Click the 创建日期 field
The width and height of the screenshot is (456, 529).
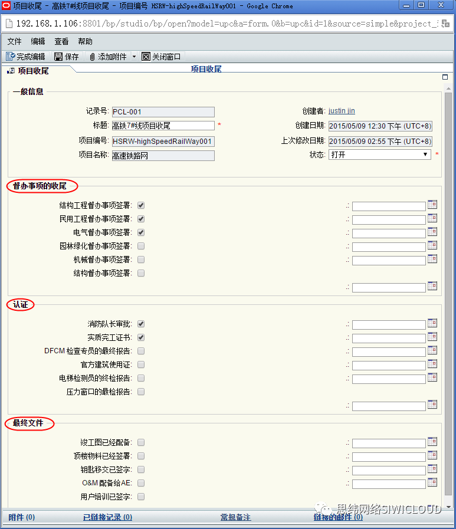pos(380,126)
